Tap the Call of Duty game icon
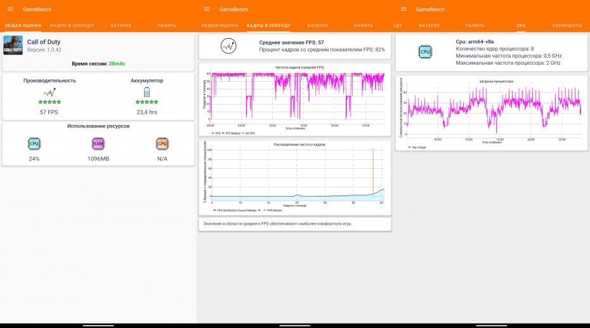 pyautogui.click(x=13, y=45)
